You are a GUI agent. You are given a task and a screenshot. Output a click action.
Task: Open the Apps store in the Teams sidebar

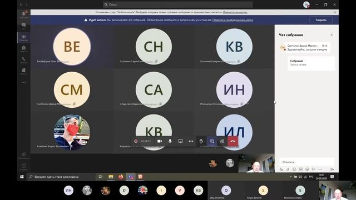[23, 155]
